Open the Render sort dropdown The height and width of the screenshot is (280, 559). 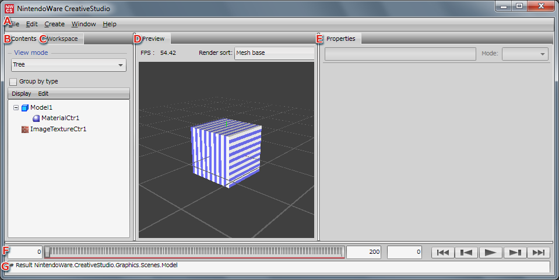(274, 53)
